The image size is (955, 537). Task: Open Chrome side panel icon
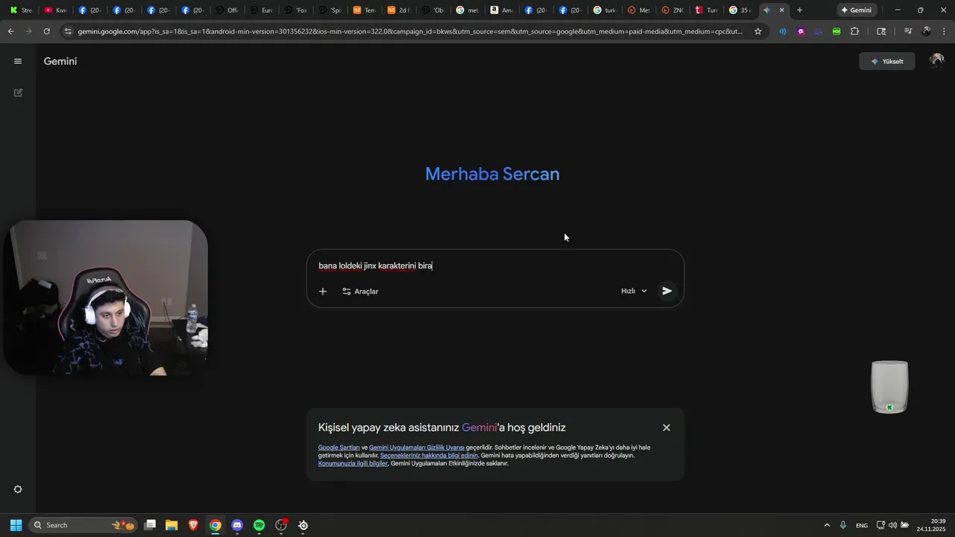point(881,31)
